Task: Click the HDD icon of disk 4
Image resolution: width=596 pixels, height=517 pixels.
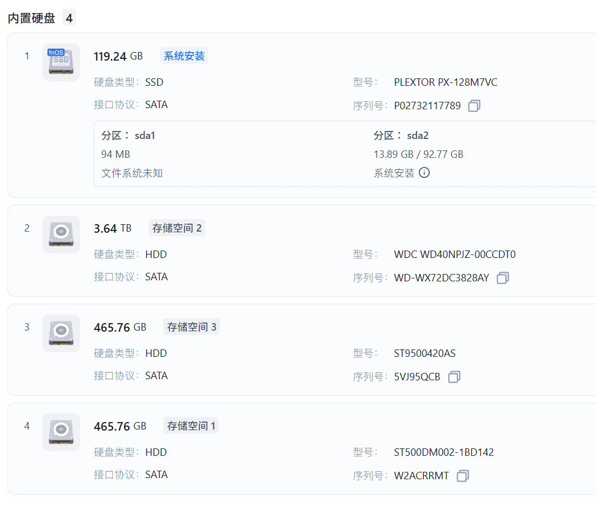Action: click(61, 432)
